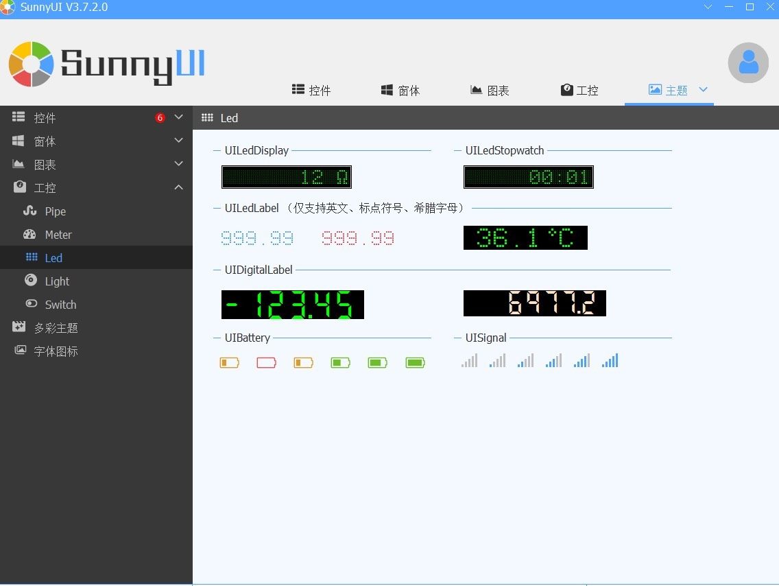The width and height of the screenshot is (779, 586).
Task: Switch to the 图表 top tab
Action: 490,91
